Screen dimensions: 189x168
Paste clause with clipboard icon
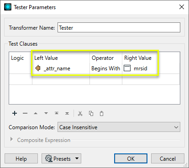(x=101, y=114)
